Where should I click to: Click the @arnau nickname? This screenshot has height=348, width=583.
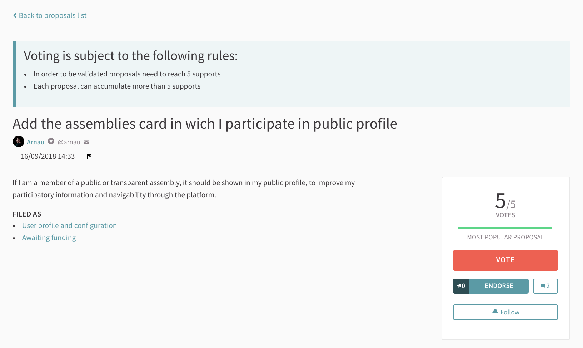tap(69, 142)
